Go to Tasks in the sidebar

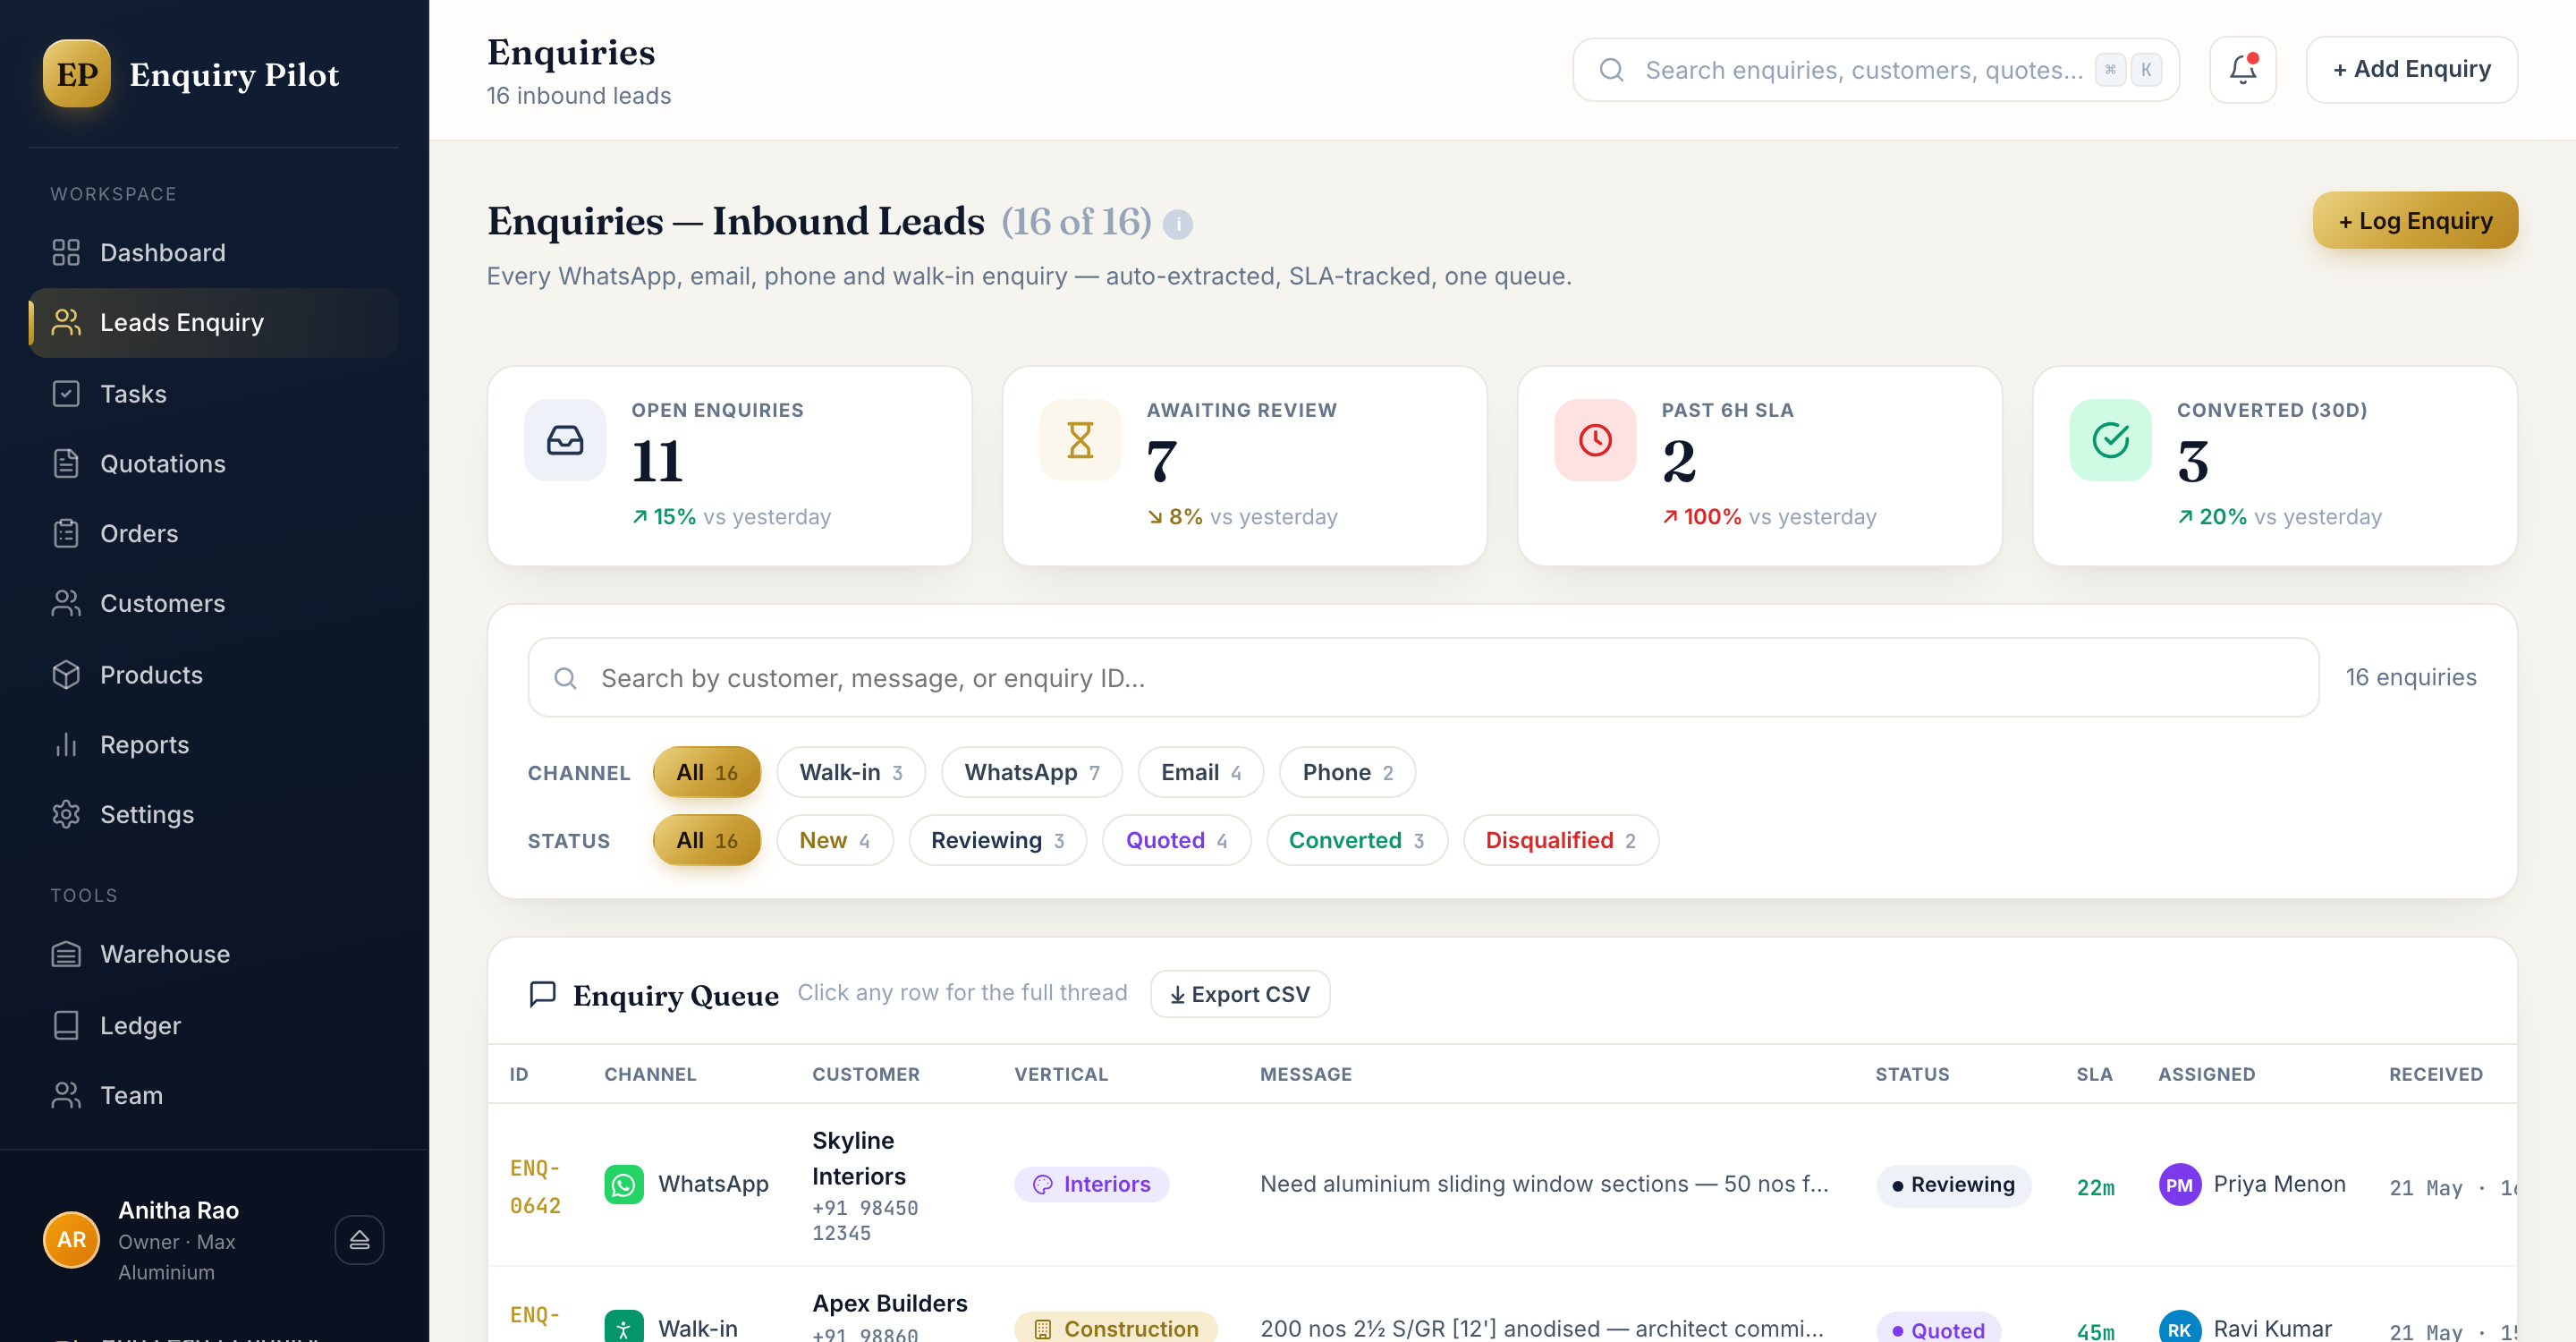pos(213,393)
